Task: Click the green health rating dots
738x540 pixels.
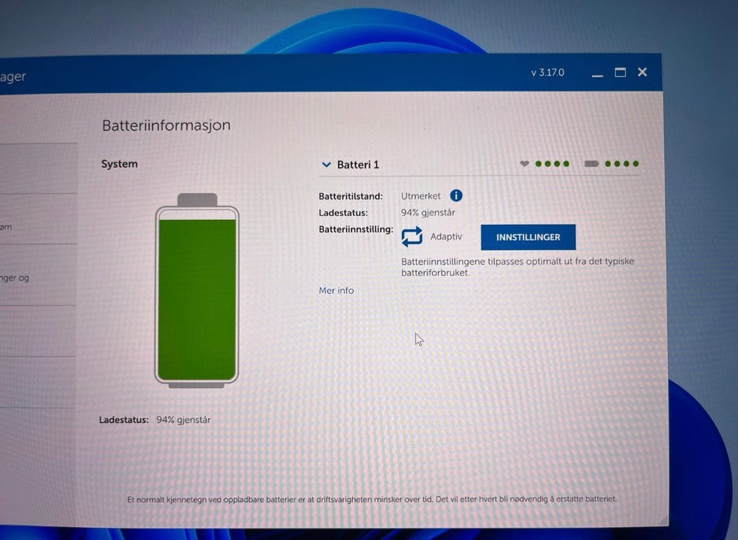Action: 552,164
